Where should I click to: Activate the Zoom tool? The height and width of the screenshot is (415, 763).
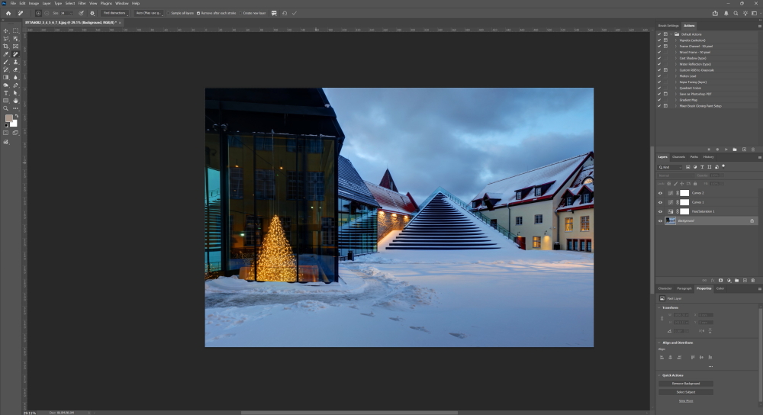6,108
